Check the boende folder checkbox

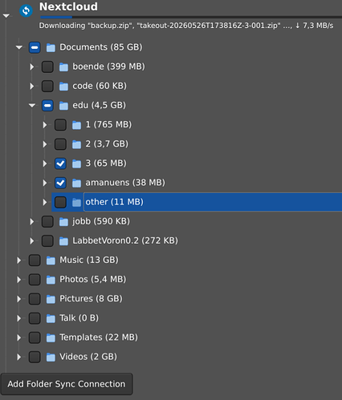click(x=47, y=67)
